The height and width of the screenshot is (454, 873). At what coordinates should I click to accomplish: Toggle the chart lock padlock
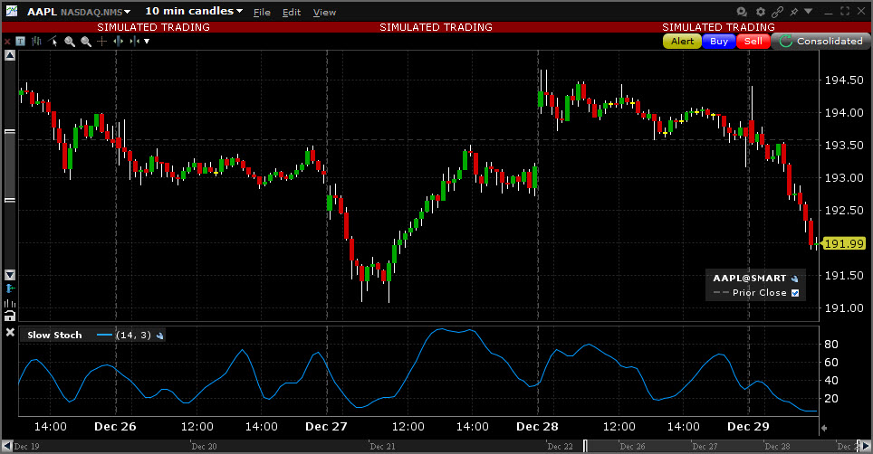click(10, 317)
